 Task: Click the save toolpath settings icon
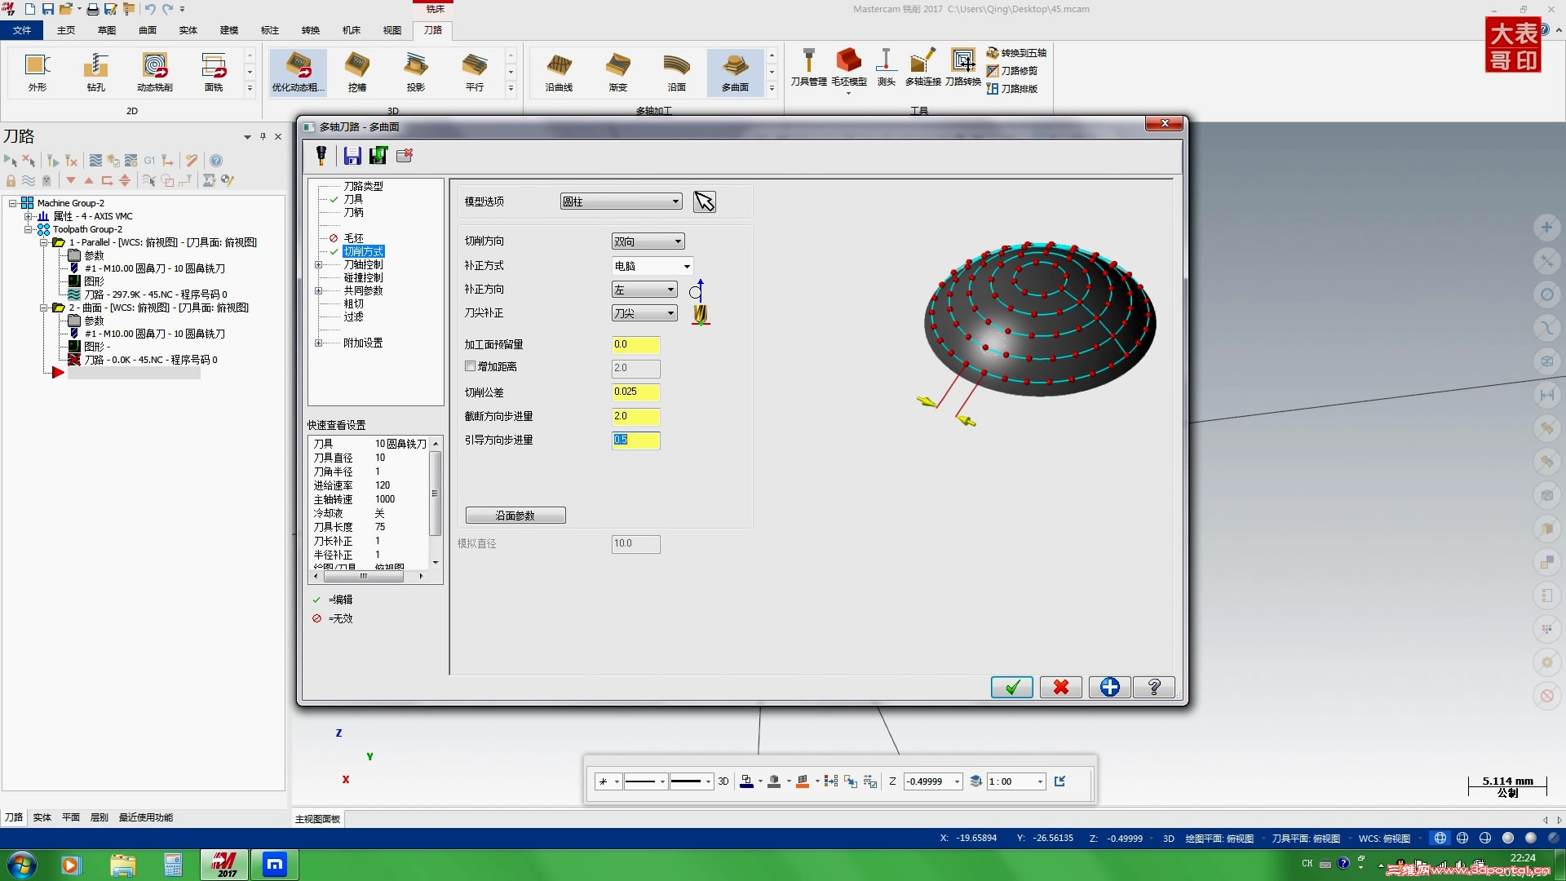pos(352,154)
